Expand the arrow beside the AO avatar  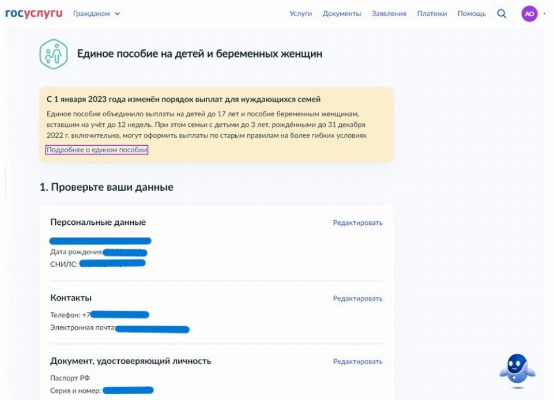pos(545,14)
